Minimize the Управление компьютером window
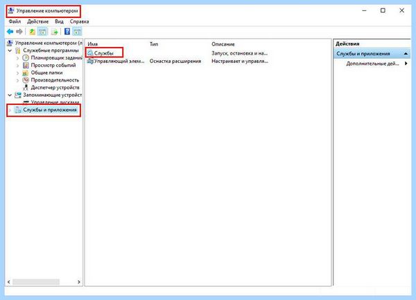Image resolution: width=416 pixels, height=300 pixels. [x=364, y=10]
